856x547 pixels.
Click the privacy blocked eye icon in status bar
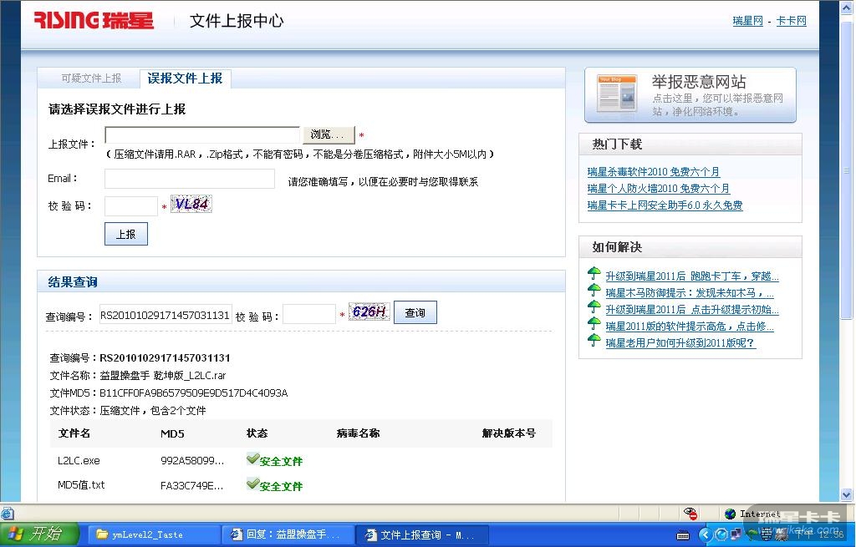pos(690,514)
